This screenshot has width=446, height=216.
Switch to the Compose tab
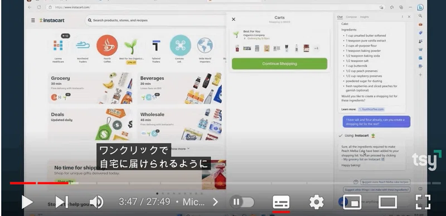coord(351,17)
